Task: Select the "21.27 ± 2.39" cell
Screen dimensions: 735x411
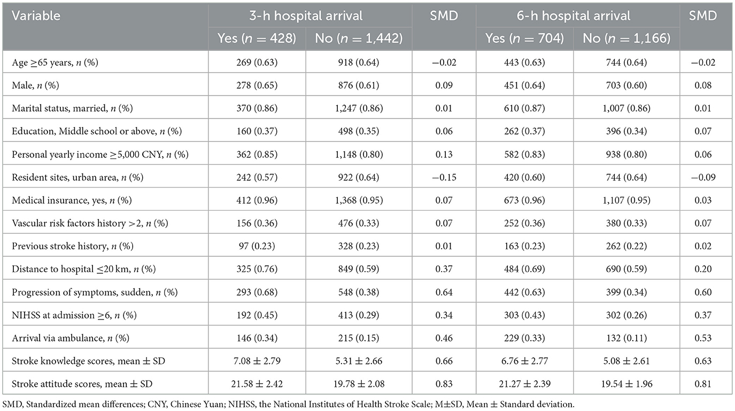Action: (x=524, y=384)
